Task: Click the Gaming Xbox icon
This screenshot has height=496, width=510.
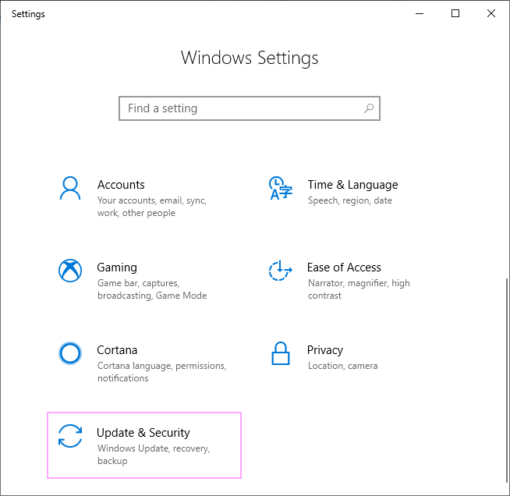Action: (70, 271)
